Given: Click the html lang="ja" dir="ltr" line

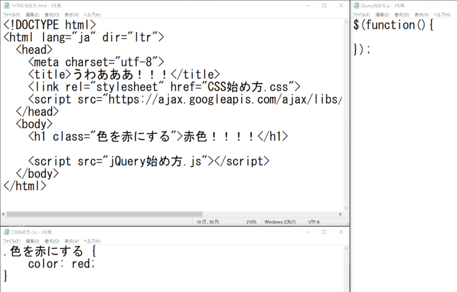Looking at the screenshot, I should (83, 37).
